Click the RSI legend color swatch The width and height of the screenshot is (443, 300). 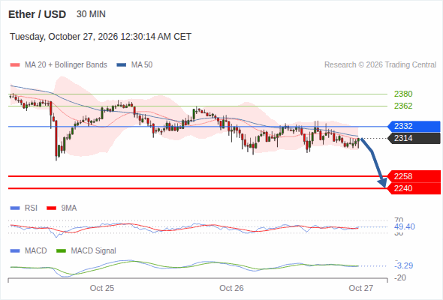click(15, 208)
